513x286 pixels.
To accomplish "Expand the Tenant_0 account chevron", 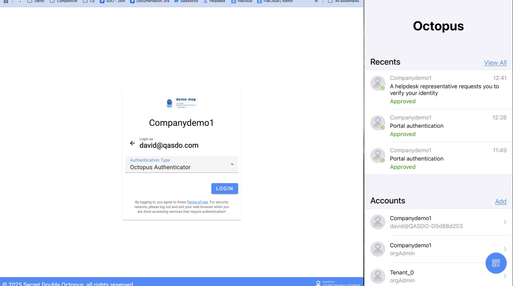I will click(x=505, y=277).
